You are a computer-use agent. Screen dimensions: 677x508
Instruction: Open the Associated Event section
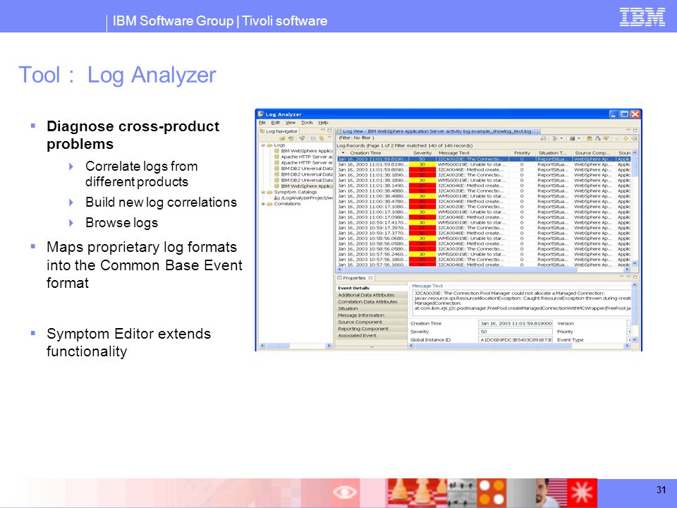(372, 335)
